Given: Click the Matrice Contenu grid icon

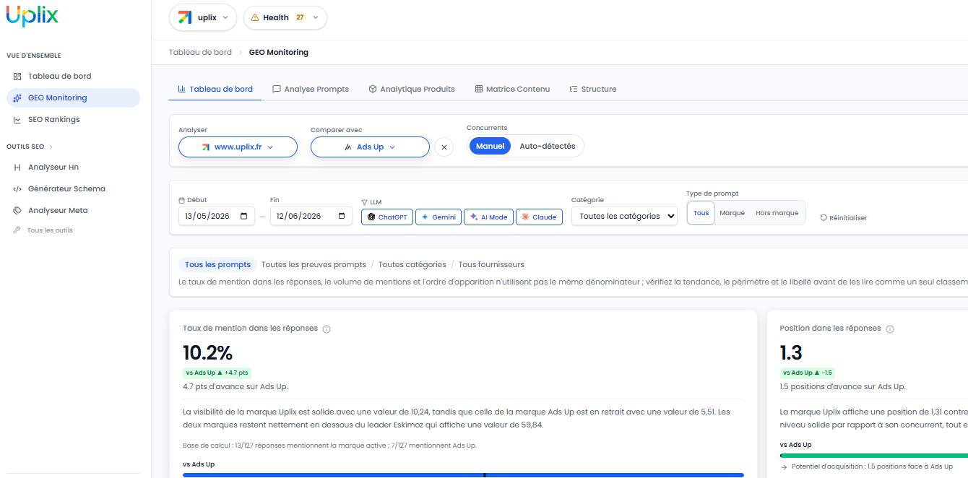Looking at the screenshot, I should tap(479, 89).
